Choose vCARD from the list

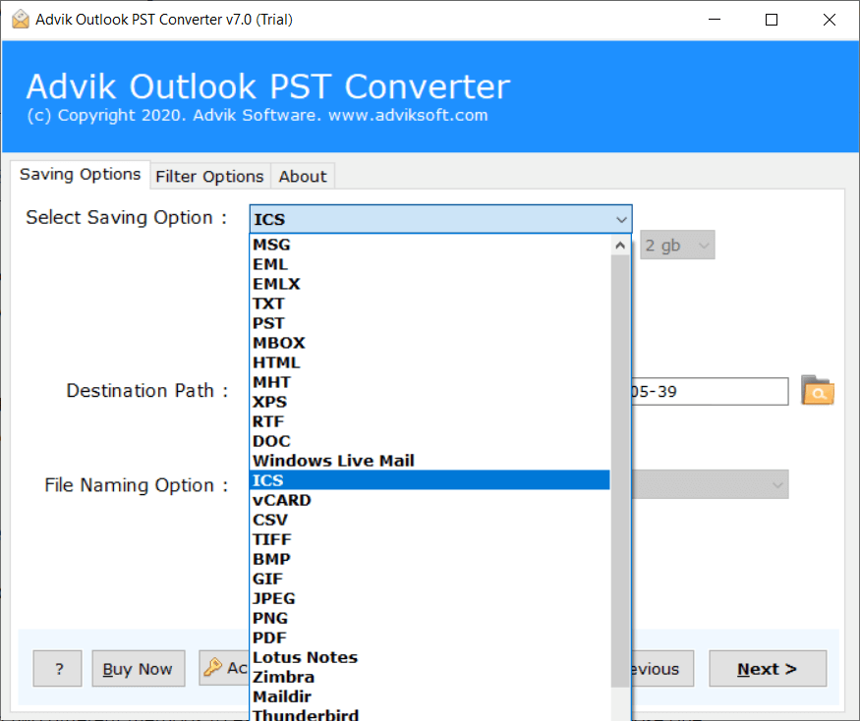[430, 500]
